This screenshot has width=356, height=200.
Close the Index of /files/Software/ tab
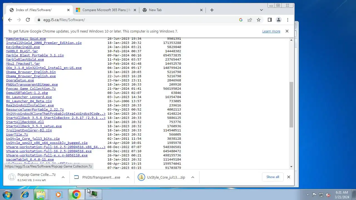click(68, 10)
